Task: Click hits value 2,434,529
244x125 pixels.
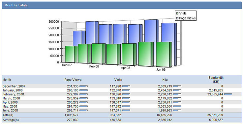Action: point(165,90)
